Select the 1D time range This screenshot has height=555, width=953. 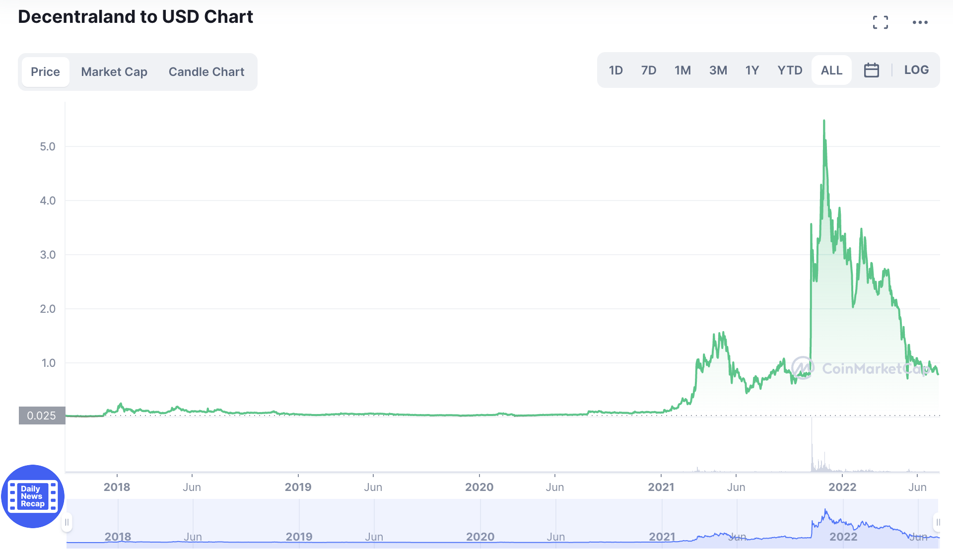pos(615,70)
